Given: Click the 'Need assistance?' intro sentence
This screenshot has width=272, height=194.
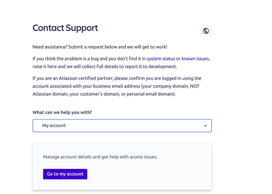Looking at the screenshot, I should pyautogui.click(x=100, y=47).
